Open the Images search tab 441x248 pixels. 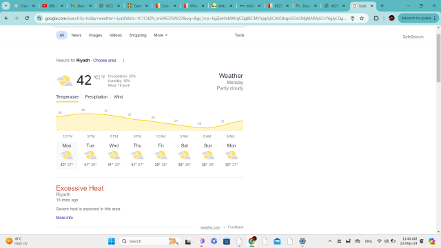95,35
